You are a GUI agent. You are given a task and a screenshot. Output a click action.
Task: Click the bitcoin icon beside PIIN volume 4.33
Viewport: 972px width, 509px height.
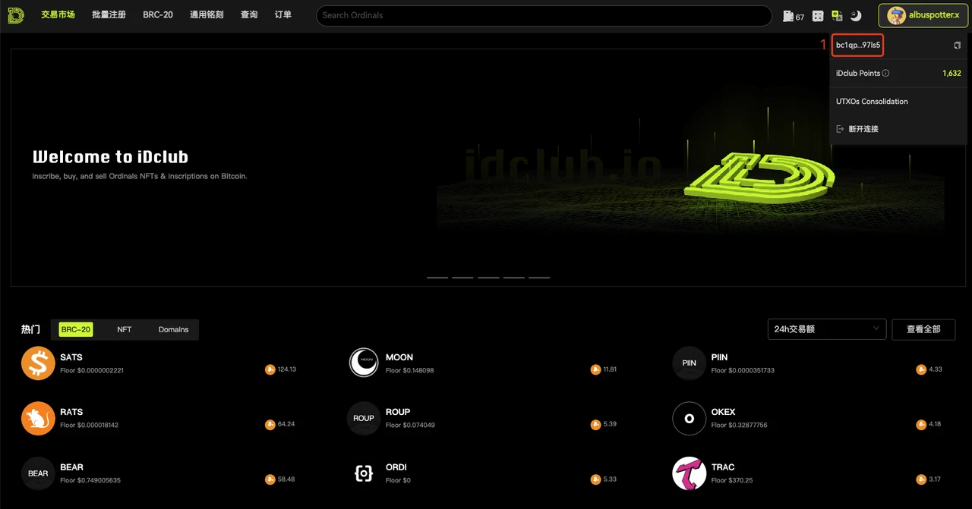(x=921, y=369)
